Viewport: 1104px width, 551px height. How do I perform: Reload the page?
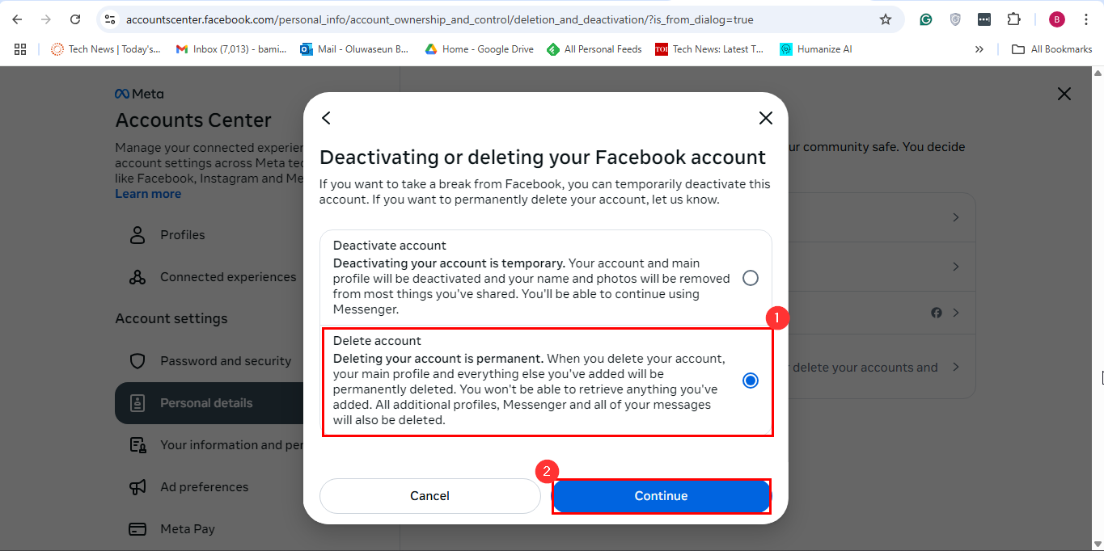pos(75,19)
